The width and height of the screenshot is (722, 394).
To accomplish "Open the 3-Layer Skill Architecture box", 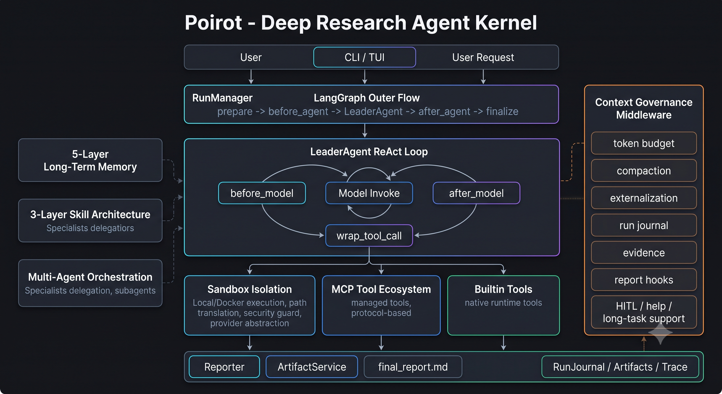I will pyautogui.click(x=90, y=220).
